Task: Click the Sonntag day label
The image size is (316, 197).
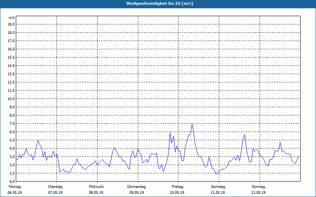Action: 258,187
